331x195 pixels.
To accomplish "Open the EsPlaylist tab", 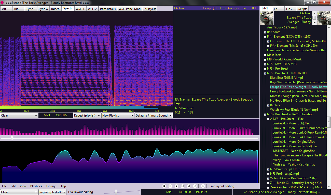I will click(149, 9).
